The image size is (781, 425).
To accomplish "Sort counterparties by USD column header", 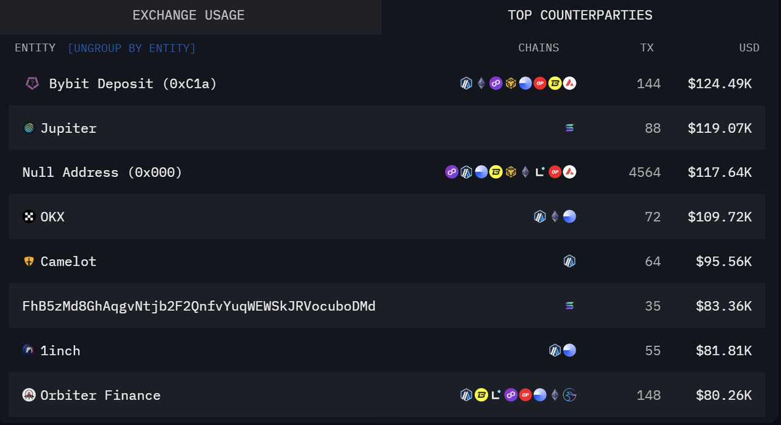I will click(x=749, y=48).
